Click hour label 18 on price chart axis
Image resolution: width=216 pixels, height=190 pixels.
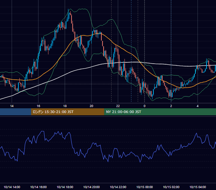[65, 106]
